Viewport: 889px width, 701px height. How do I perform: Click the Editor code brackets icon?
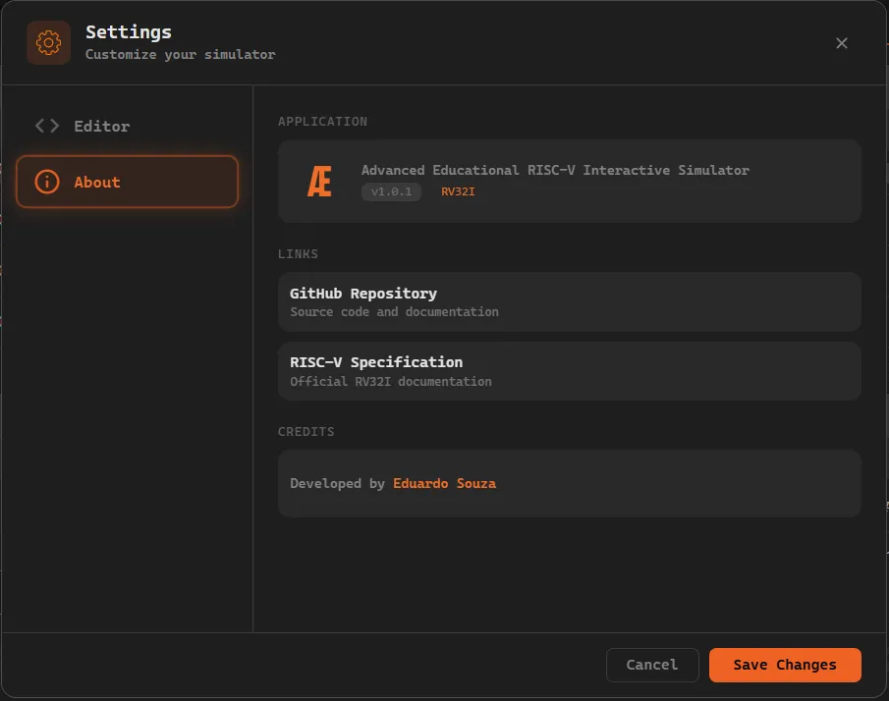(x=47, y=126)
